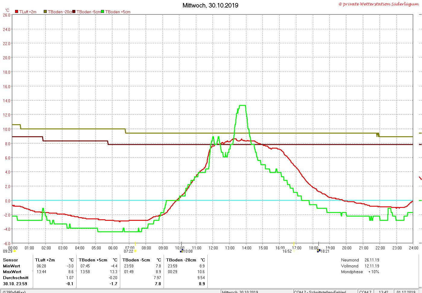This screenshot has height=293, width=422.
Task: Click the dark red TBoden -5cm legend swatch
Action: coord(74,12)
